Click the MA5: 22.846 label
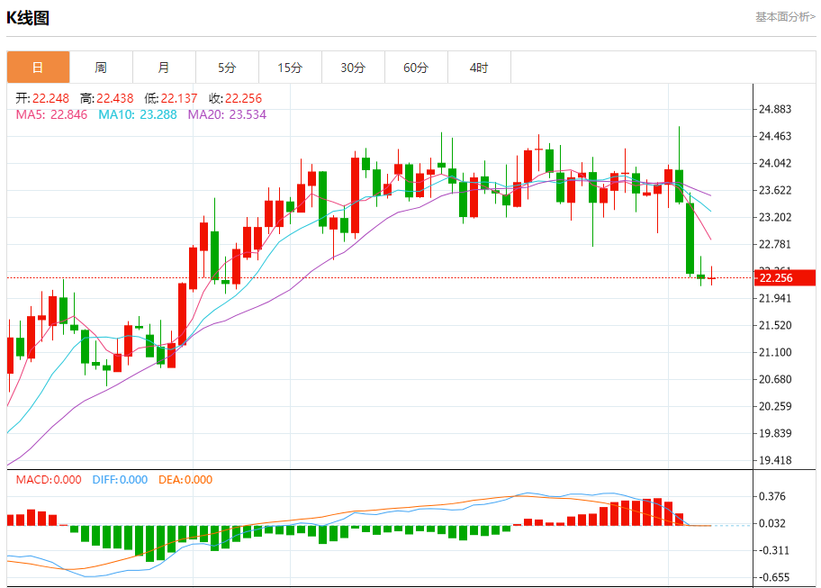Image resolution: width=821 pixels, height=588 pixels. (51, 114)
